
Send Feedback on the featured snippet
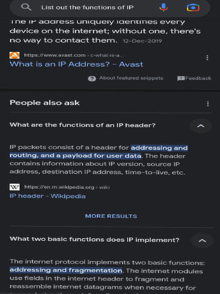195,78
